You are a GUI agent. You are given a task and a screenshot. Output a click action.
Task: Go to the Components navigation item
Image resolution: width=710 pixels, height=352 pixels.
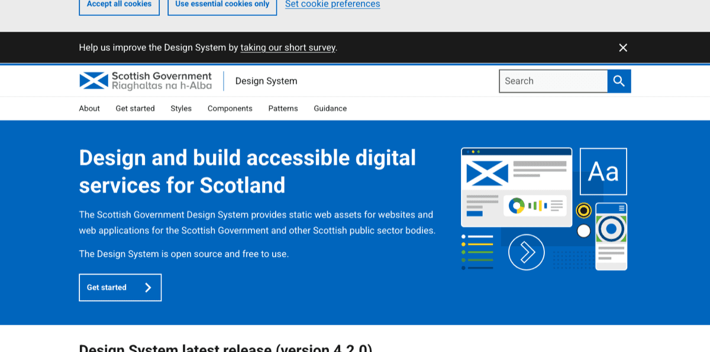pyautogui.click(x=230, y=109)
